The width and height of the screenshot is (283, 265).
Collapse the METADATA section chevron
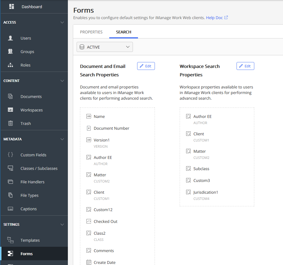62,139
